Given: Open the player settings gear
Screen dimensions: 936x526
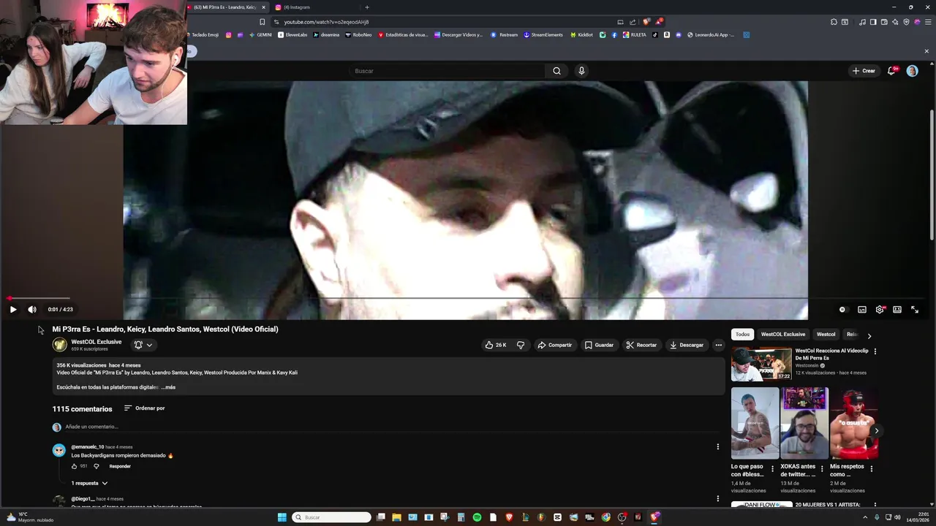Looking at the screenshot, I should pyautogui.click(x=880, y=310).
